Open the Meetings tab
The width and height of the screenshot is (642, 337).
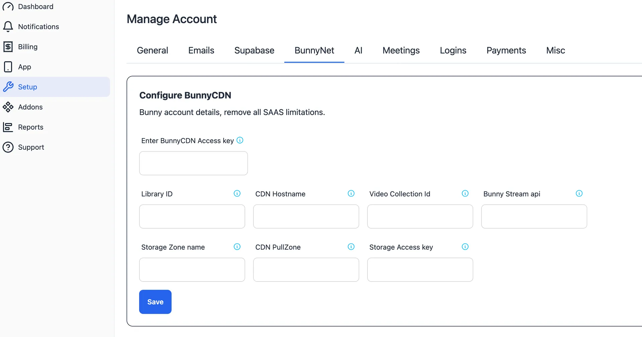pyautogui.click(x=401, y=50)
